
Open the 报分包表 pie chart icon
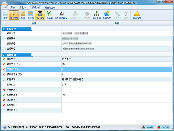pyautogui.click(x=107, y=15)
